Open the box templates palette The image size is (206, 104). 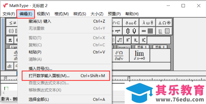pyautogui.click(x=164, y=31)
